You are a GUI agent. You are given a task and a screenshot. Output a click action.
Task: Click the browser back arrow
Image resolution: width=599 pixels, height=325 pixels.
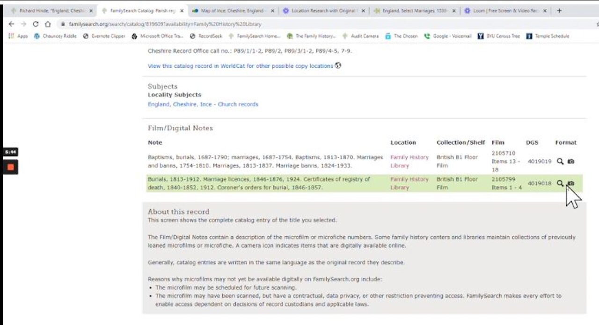(12, 24)
